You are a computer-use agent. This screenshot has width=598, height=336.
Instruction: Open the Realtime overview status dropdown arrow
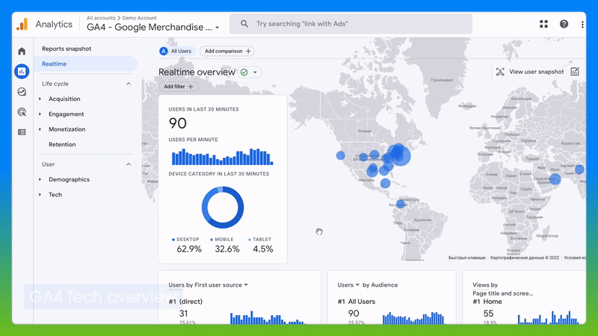coord(255,72)
